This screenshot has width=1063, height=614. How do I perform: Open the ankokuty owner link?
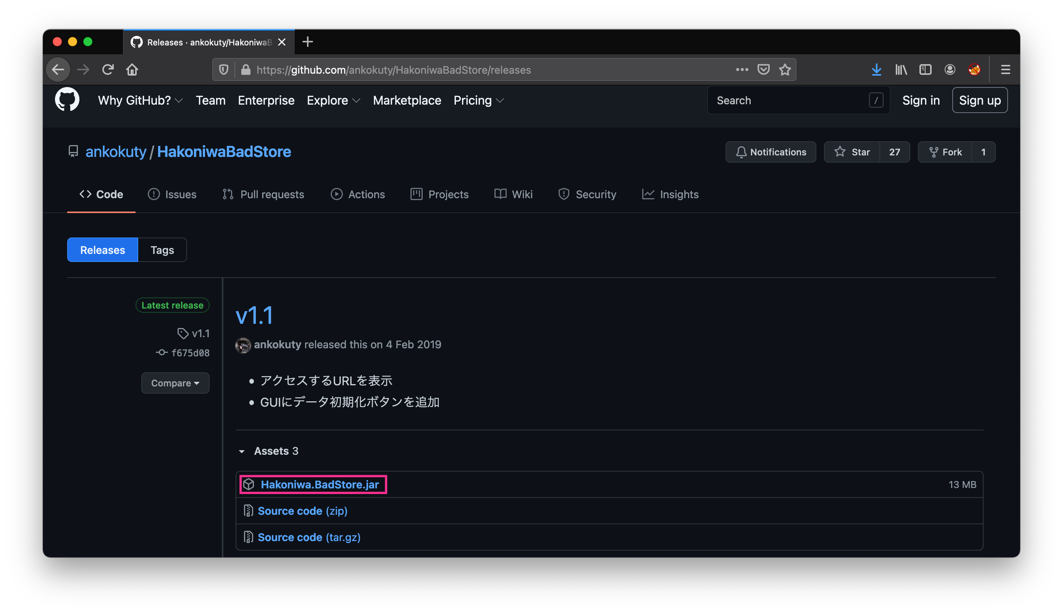116,152
